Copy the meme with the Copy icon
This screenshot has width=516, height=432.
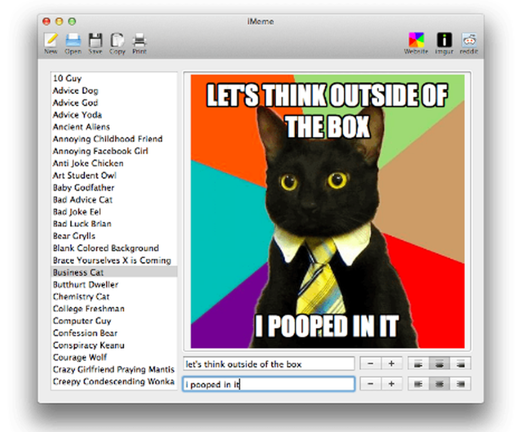117,43
